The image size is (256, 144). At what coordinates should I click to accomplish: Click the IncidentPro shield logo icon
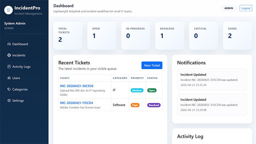[x=9, y=10]
